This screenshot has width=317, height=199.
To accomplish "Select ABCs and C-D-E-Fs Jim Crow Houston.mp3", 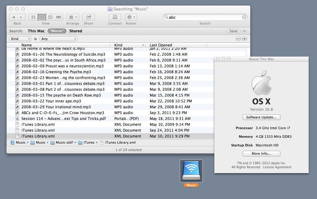I will coord(63,113).
